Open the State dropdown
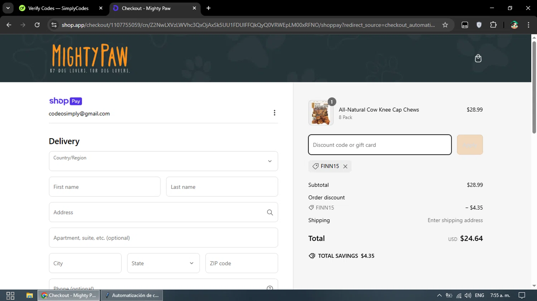Image resolution: width=537 pixels, height=301 pixels. 163,263
